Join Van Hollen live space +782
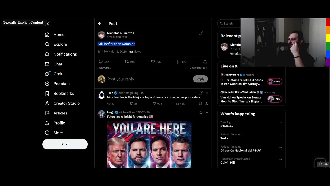The image size is (330, 186). [x=275, y=99]
